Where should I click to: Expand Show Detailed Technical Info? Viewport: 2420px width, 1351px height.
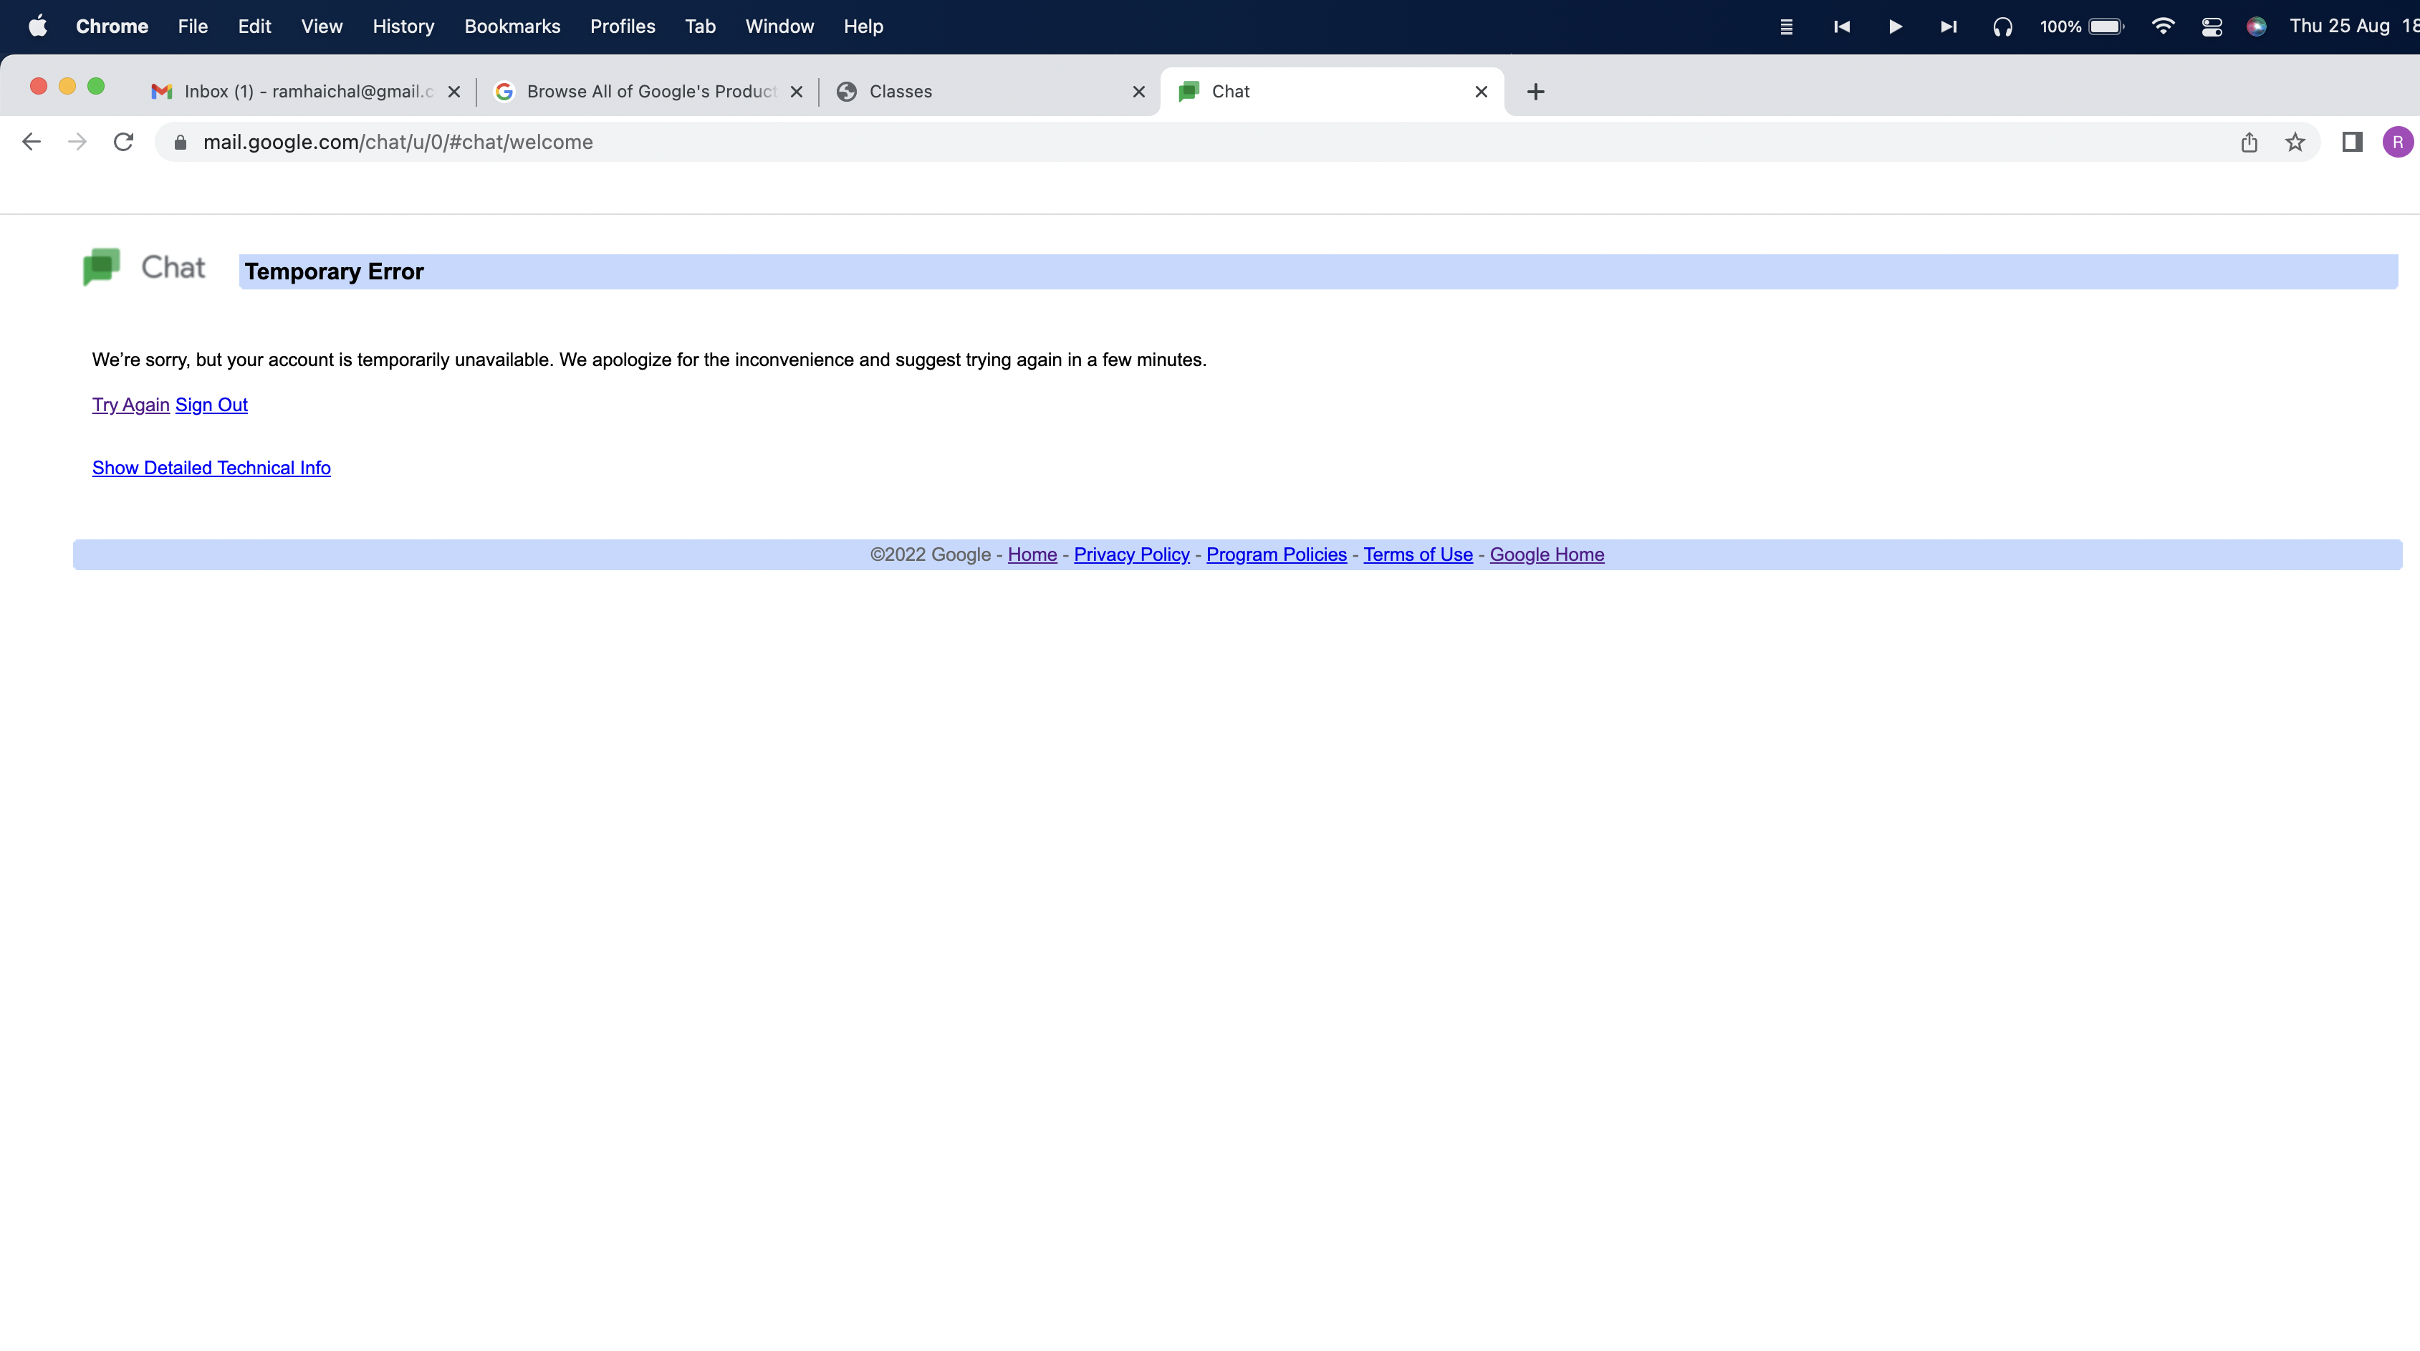(211, 468)
